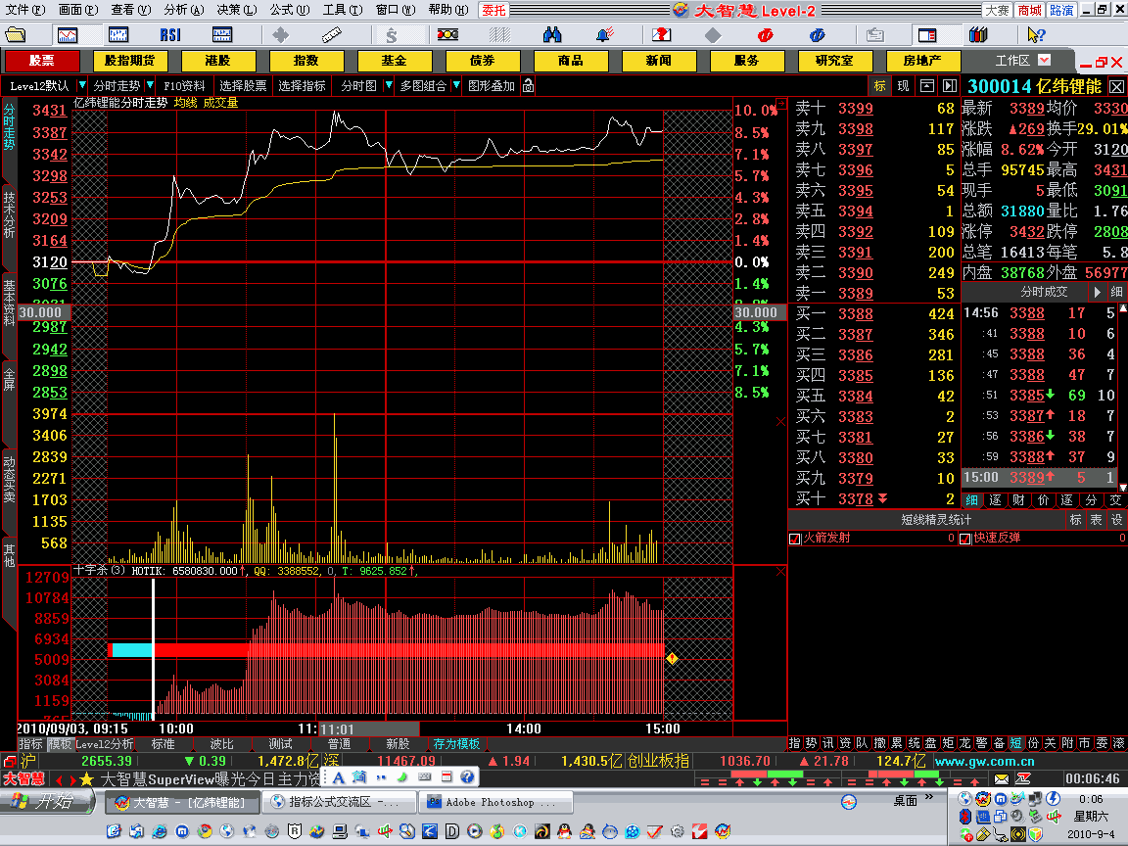Select the 技术分析 vertical side tab
1128x846 pixels.
click(x=9, y=214)
